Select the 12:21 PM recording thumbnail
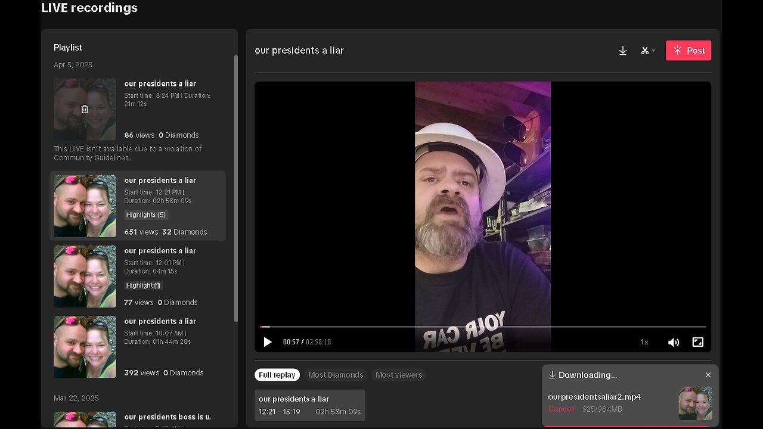 tap(85, 206)
